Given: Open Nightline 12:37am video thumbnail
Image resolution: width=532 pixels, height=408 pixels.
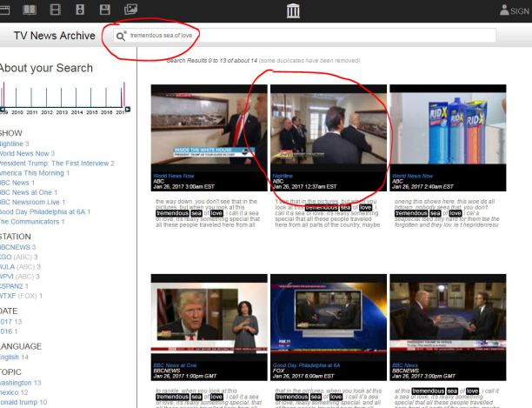Looking at the screenshot, I should tap(329, 128).
